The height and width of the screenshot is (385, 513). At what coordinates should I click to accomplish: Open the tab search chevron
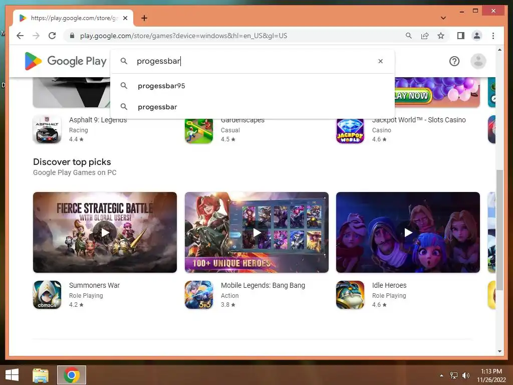click(443, 18)
